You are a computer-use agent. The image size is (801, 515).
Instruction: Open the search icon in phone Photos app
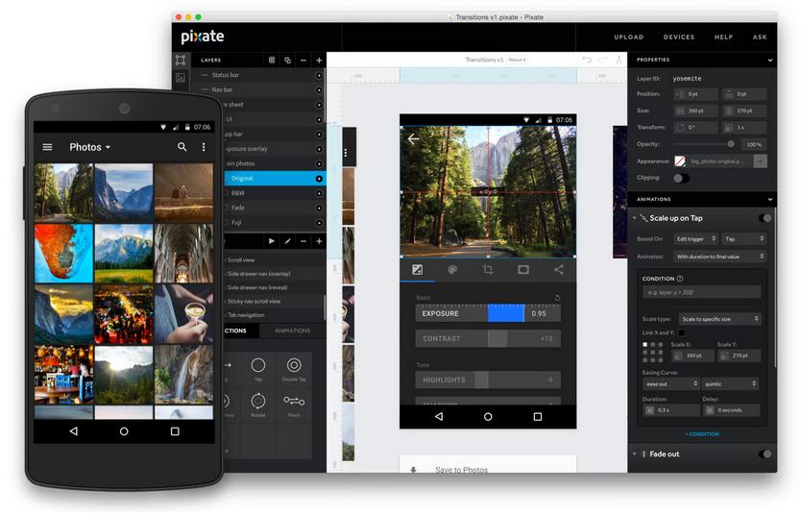[x=182, y=147]
